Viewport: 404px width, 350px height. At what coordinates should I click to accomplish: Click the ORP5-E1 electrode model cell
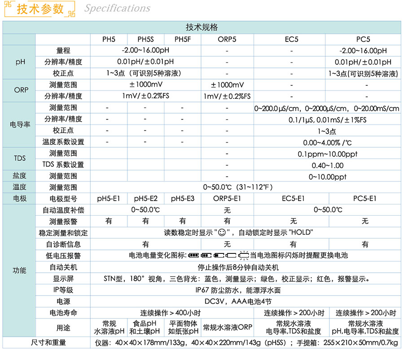(227, 199)
